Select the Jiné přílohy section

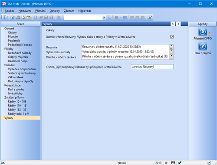(x=15, y=94)
